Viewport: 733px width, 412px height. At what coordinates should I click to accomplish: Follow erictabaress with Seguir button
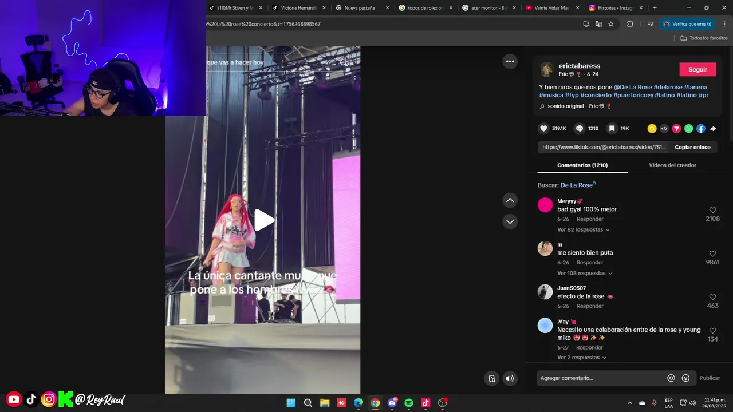pyautogui.click(x=697, y=70)
